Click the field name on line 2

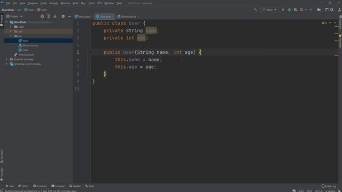click(x=151, y=31)
